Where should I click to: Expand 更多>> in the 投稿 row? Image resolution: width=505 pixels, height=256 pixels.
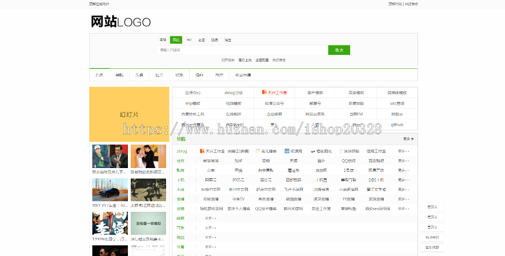pyautogui.click(x=403, y=209)
